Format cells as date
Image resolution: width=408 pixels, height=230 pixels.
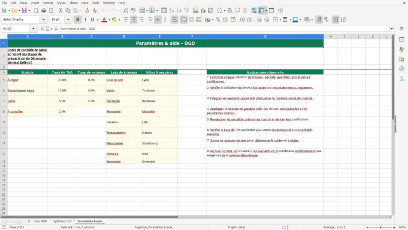pos(233,20)
